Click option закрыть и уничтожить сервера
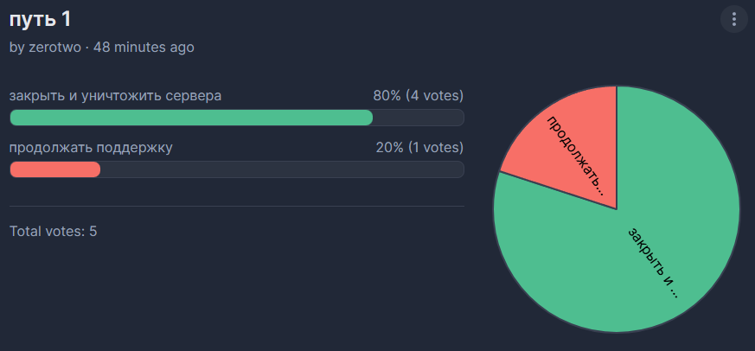 (116, 96)
